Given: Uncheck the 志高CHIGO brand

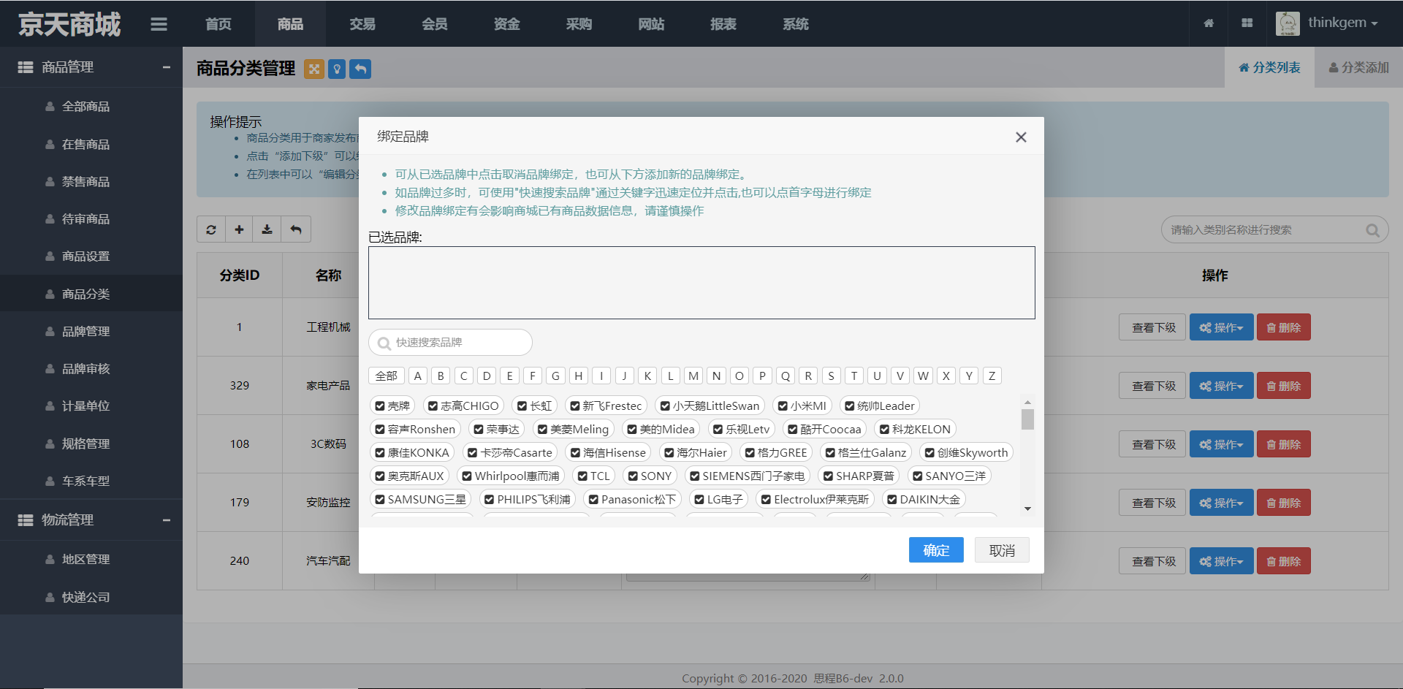Looking at the screenshot, I should coord(433,406).
